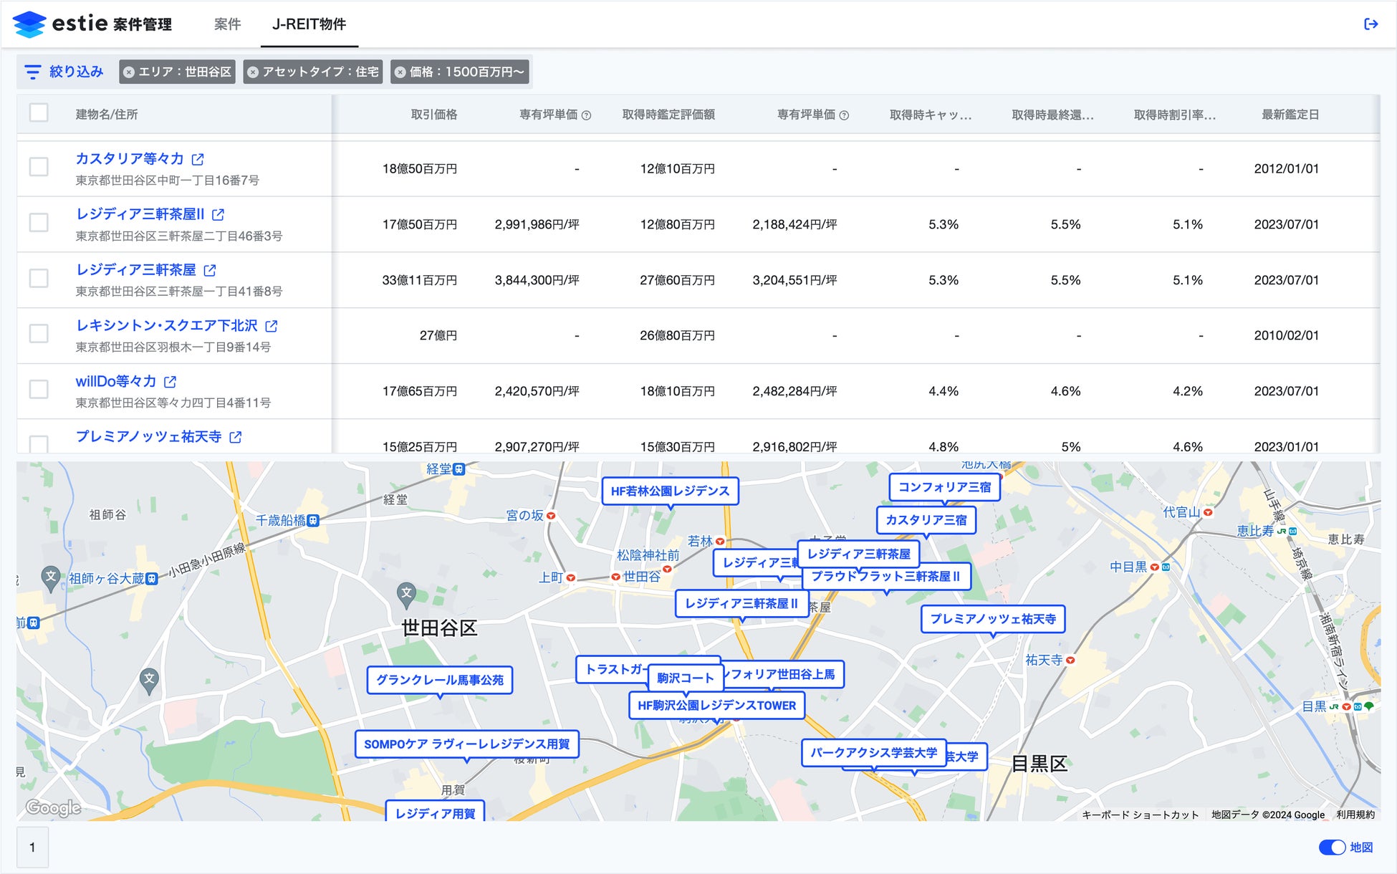
Task: Remove the アセットタイプ：住宅 filter chip
Action: click(x=253, y=72)
